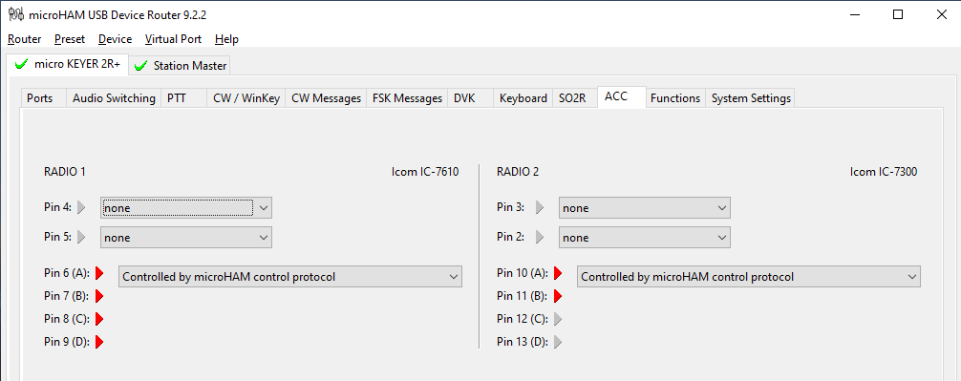Switch to the PTT tab

point(183,98)
